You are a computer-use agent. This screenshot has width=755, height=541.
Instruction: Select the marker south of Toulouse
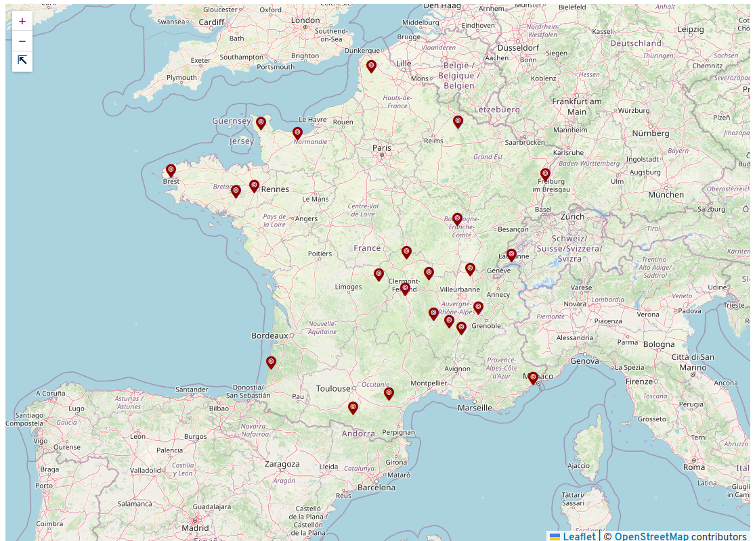353,408
